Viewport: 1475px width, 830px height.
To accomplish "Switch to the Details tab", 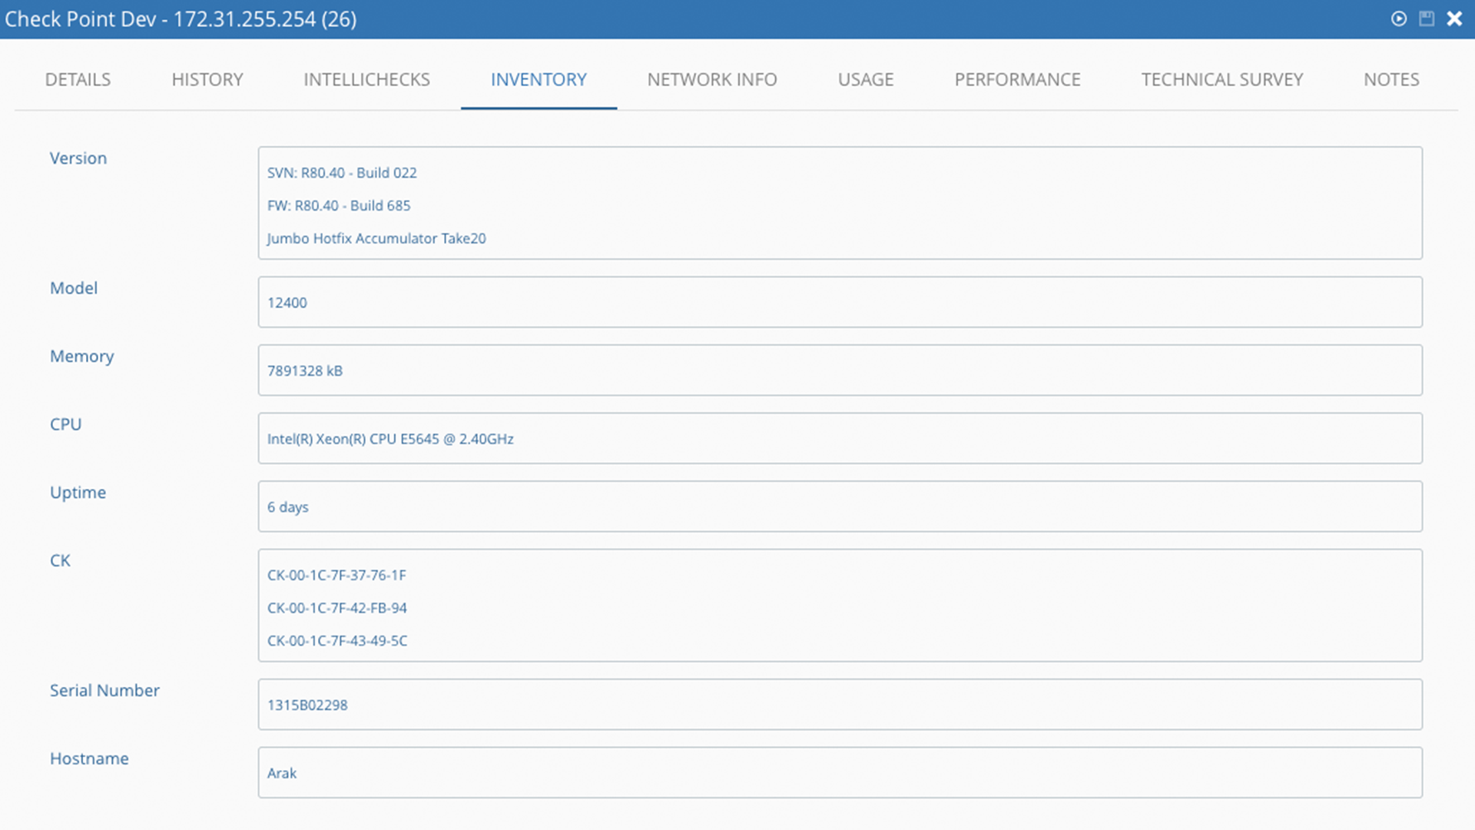I will pyautogui.click(x=78, y=79).
